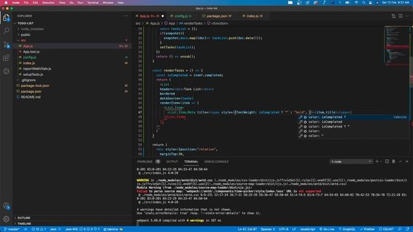Click 'Spaces: 2' indentation setting
This screenshot has height=232, width=413.
(268, 229)
